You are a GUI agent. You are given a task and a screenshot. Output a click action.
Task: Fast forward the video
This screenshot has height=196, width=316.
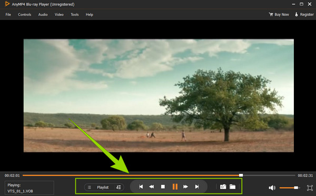[x=185, y=187]
